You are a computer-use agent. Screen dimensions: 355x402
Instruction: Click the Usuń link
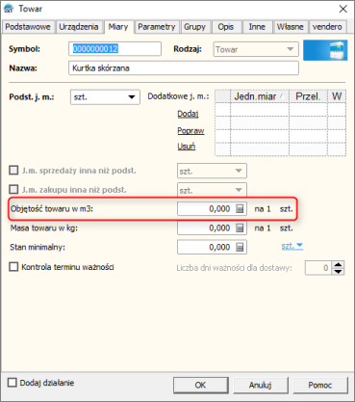[x=187, y=147]
